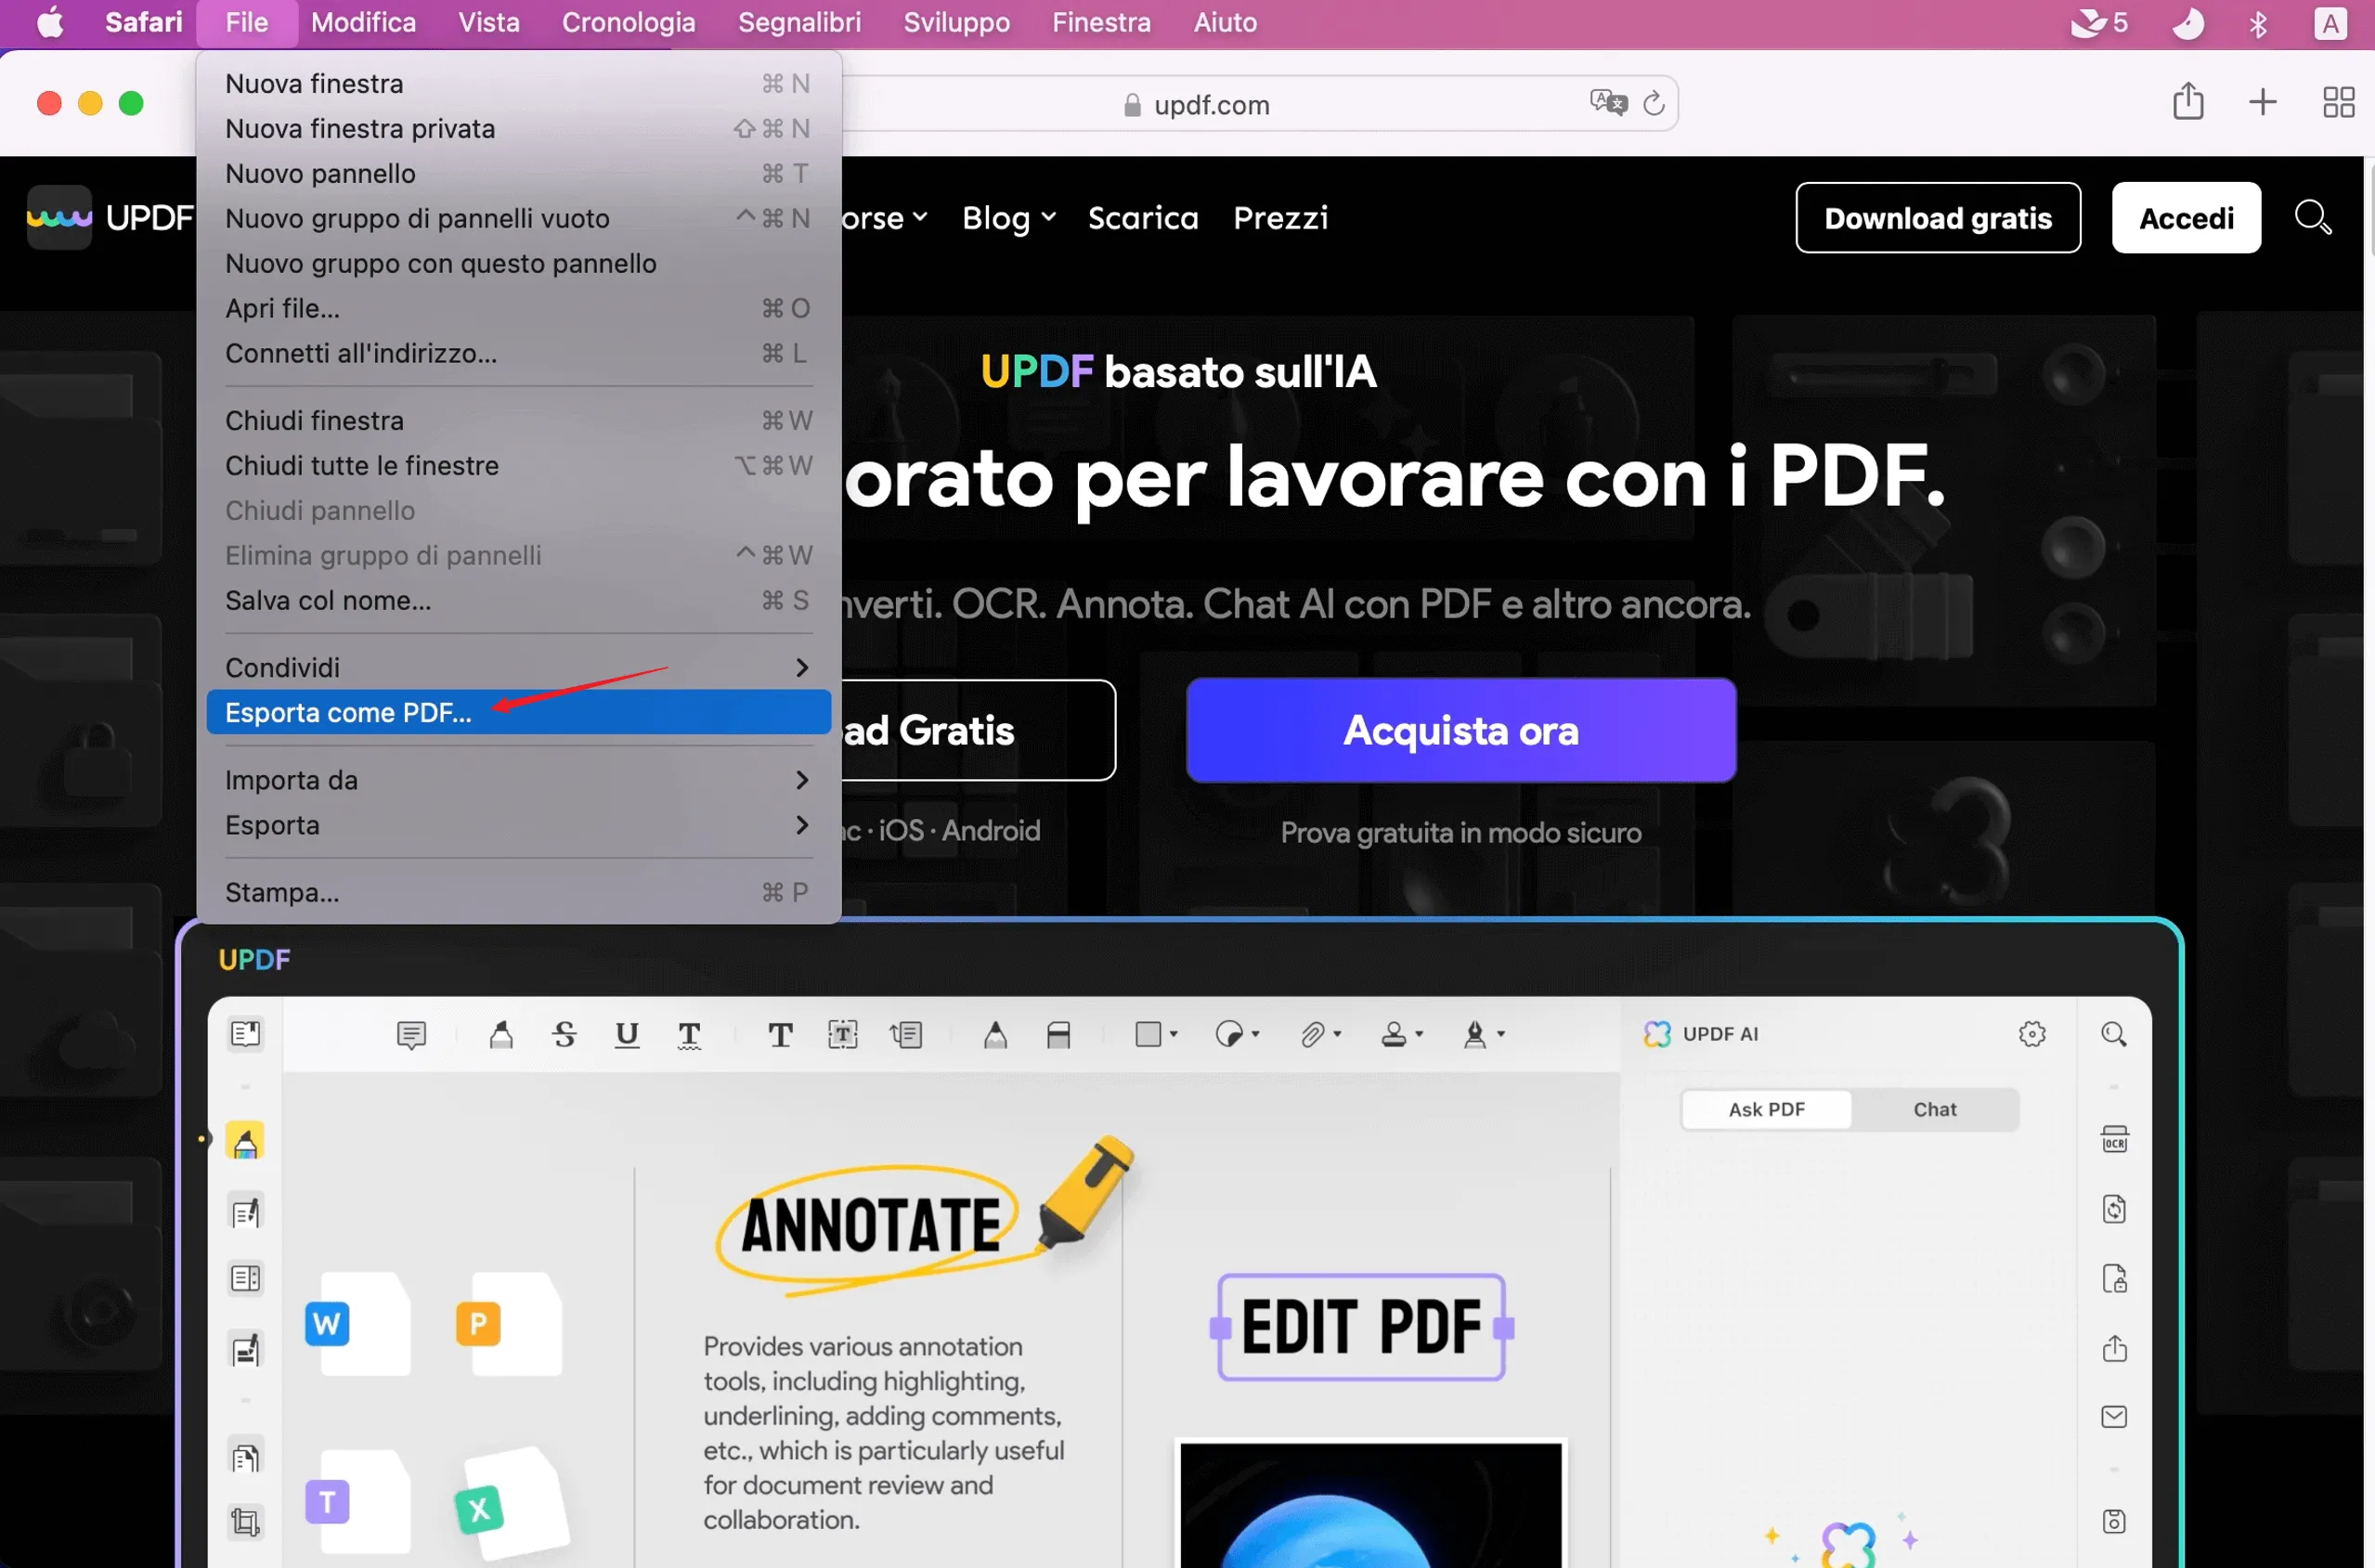The width and height of the screenshot is (2375, 1568).
Task: Choose Esporta come PDF menu item
Action: click(x=518, y=712)
